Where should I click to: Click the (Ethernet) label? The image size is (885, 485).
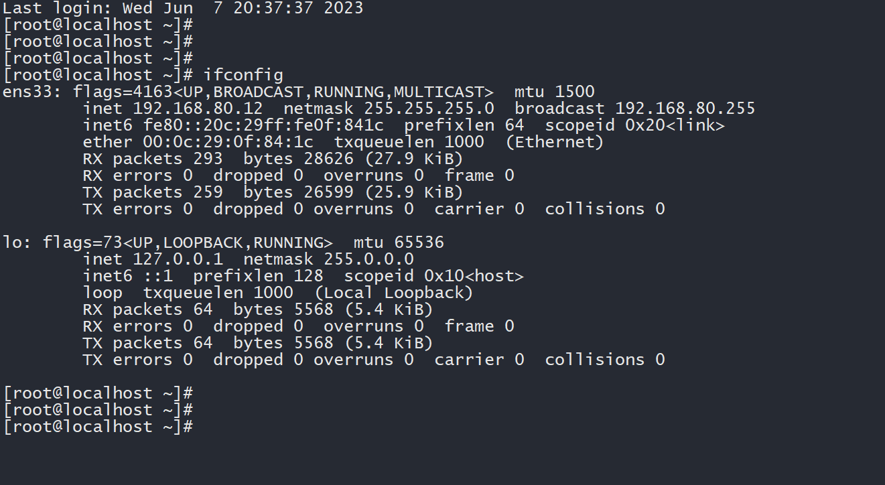(554, 142)
